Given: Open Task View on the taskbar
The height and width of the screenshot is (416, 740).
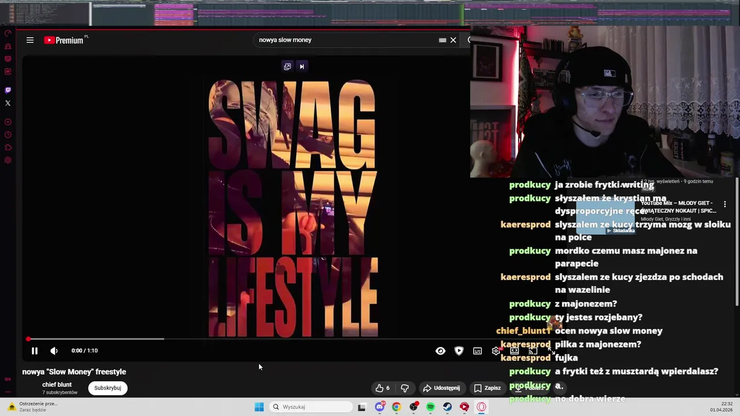Looking at the screenshot, I should [x=362, y=407].
